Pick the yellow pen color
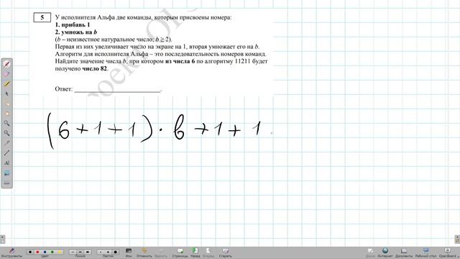The width and height of the screenshot is (460, 259). click(59, 252)
